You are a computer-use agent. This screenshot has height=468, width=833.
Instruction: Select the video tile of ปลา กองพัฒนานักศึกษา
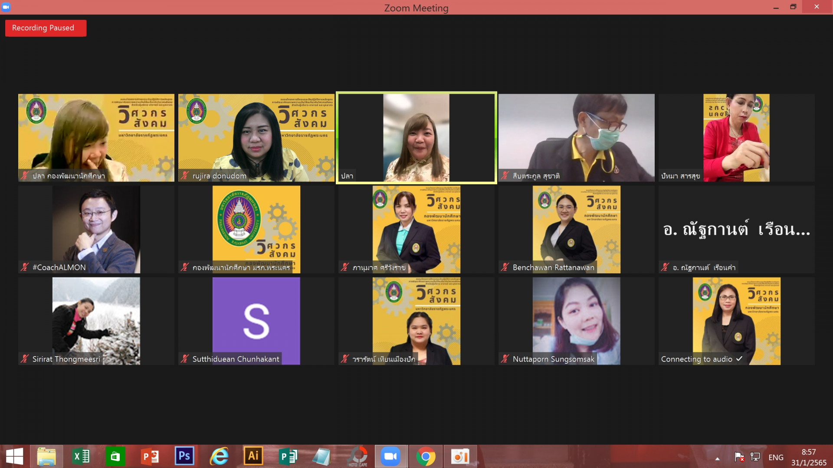[x=96, y=138]
